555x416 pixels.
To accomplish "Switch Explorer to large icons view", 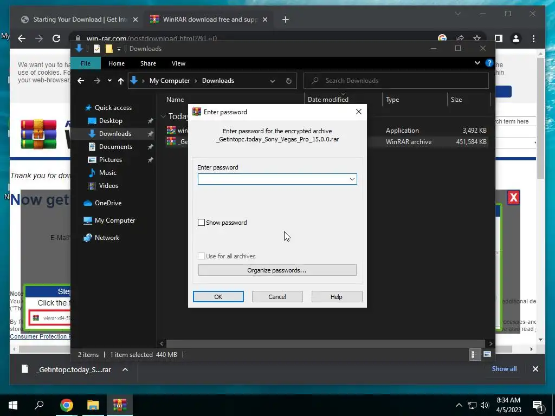I will point(487,354).
